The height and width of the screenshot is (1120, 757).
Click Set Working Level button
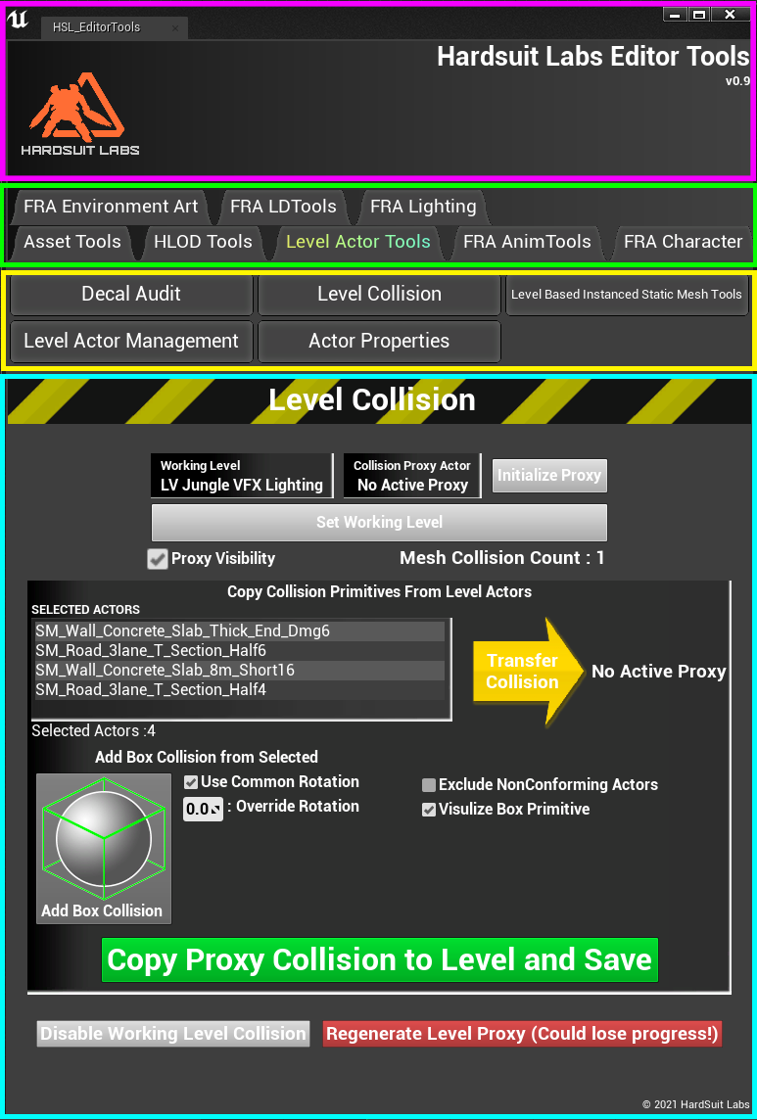click(x=380, y=523)
